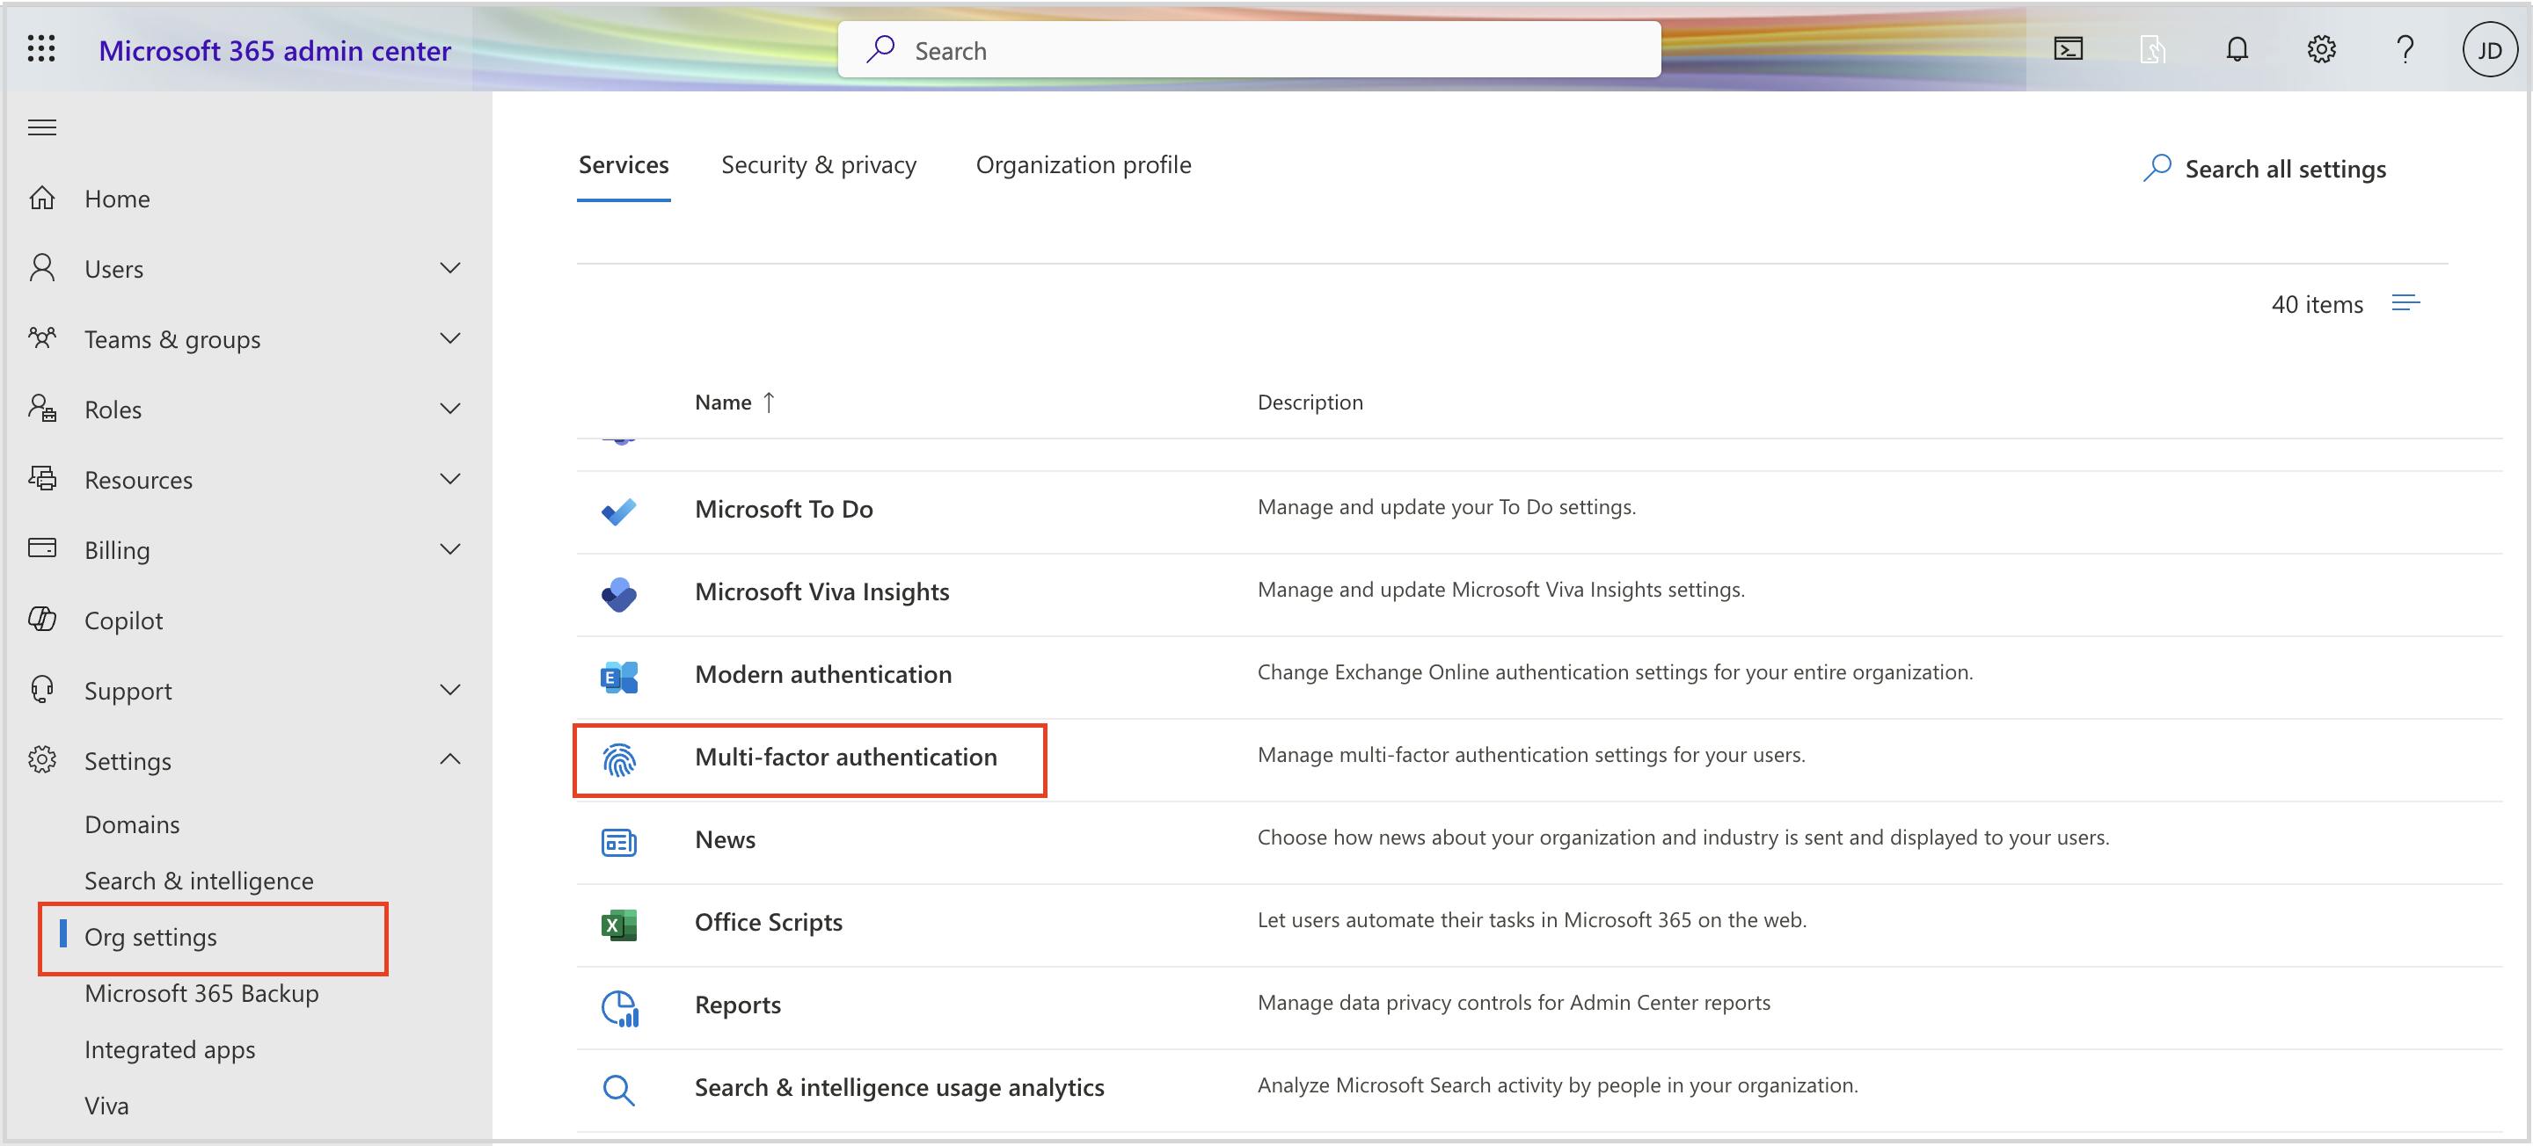Click the magnifier icon for Search & intelligence analytics
This screenshot has width=2533, height=1146.
pyautogui.click(x=618, y=1090)
